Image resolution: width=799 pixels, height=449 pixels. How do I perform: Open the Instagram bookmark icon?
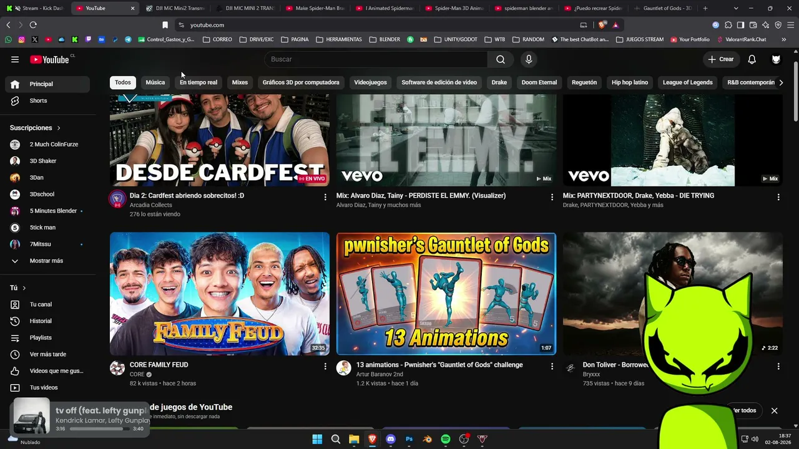coord(21,39)
